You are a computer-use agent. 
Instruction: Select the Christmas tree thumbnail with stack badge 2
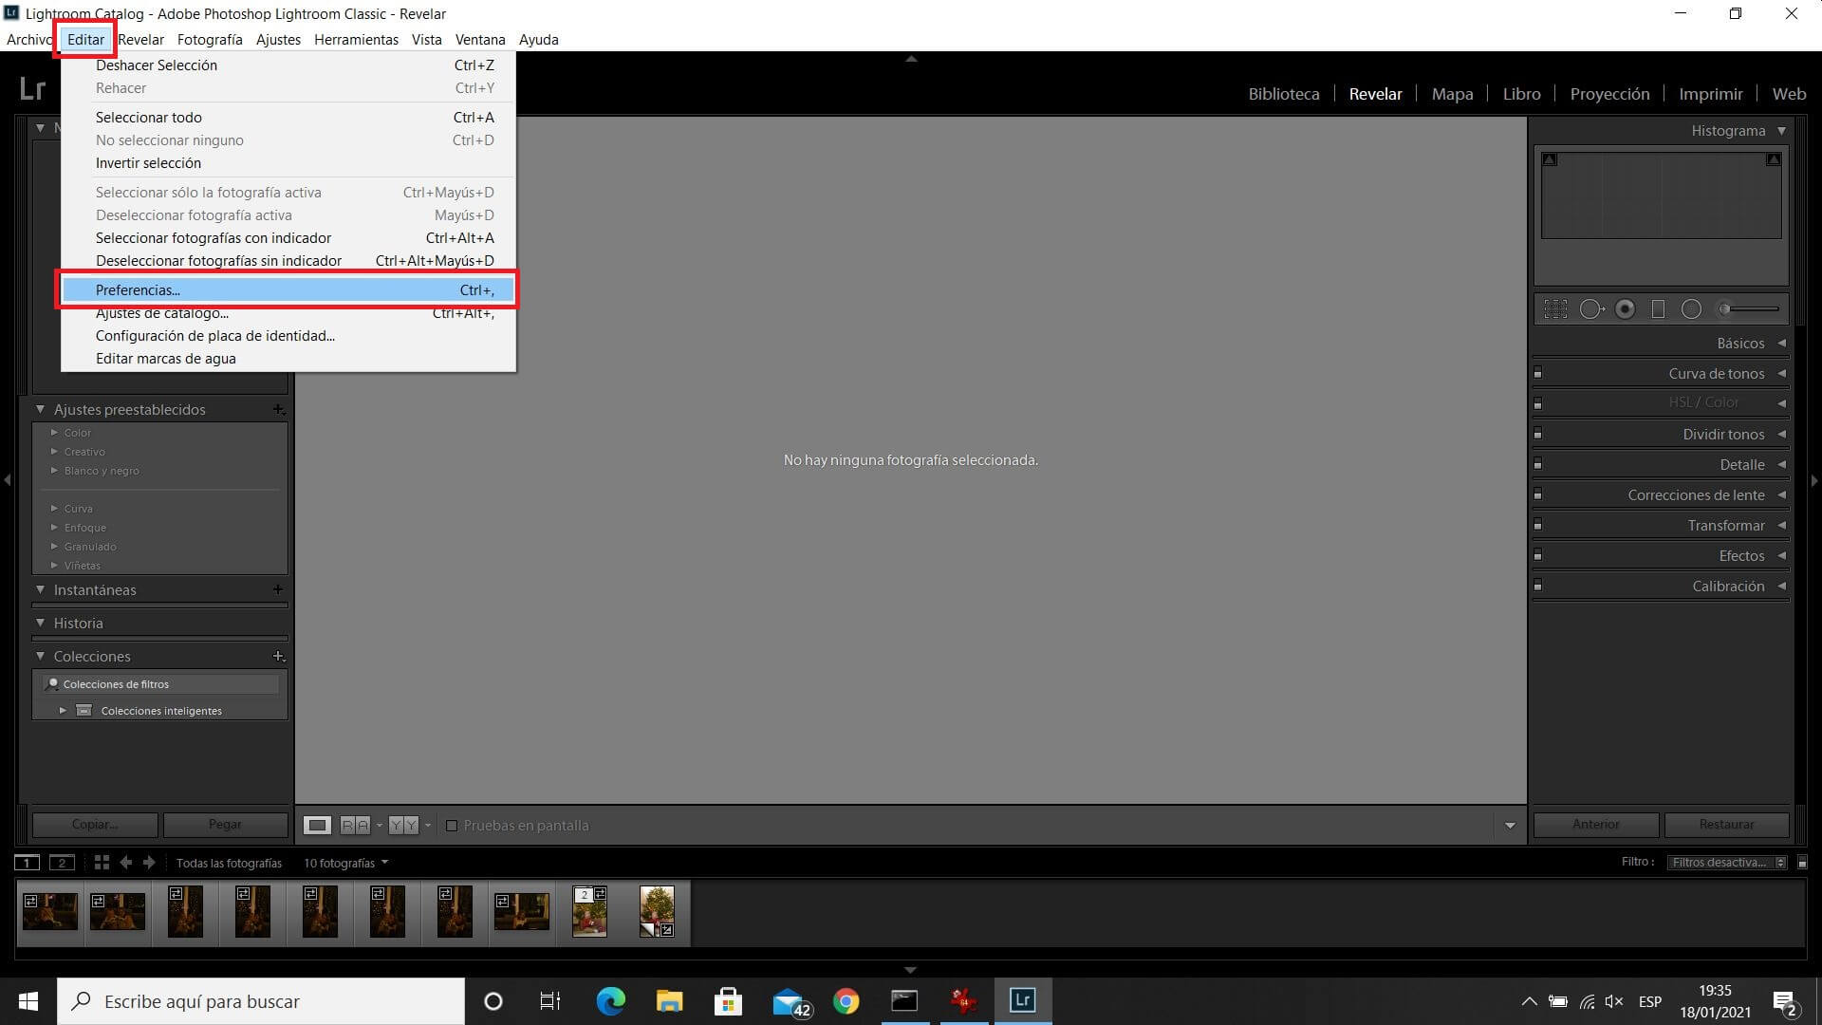pos(589,912)
